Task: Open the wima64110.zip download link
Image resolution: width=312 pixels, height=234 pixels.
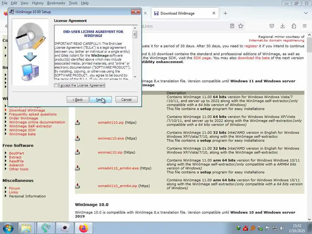Action: [x=111, y=122]
